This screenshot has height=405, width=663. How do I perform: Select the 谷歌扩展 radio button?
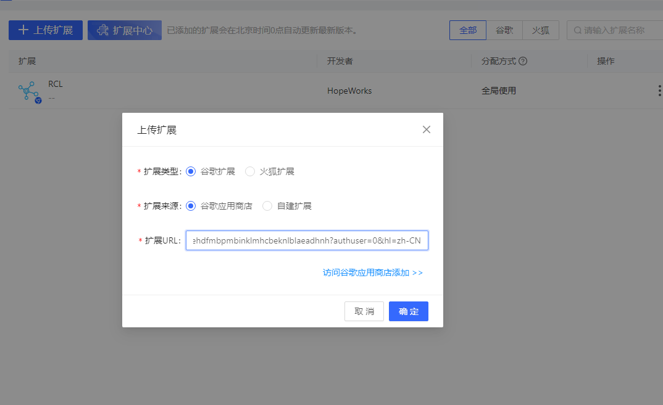tap(191, 171)
